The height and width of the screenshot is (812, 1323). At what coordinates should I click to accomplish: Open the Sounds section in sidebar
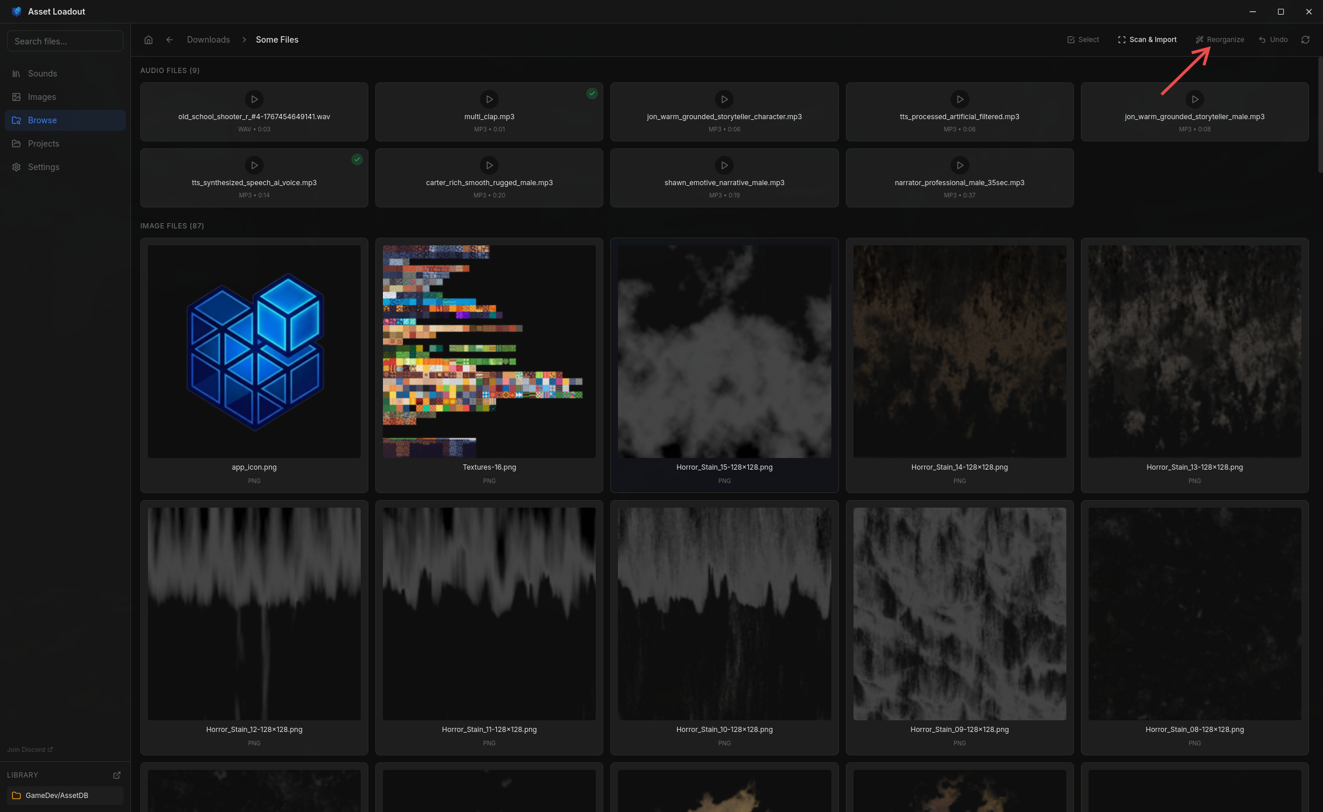pos(42,74)
